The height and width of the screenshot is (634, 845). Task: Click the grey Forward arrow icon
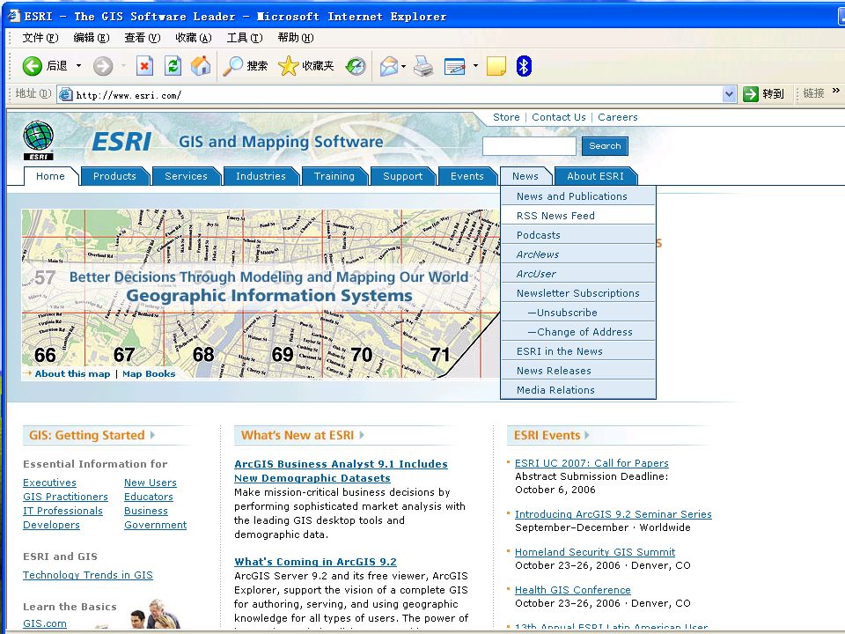[x=102, y=66]
